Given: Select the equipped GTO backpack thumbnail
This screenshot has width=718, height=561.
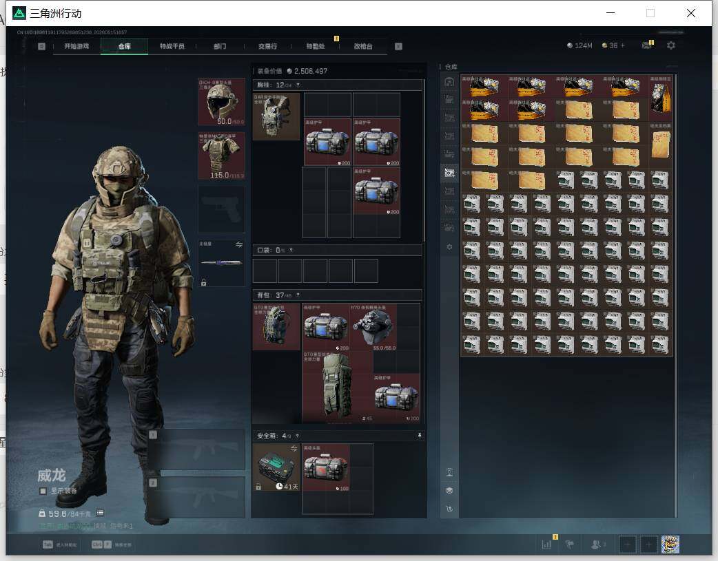Looking at the screenshot, I should coord(276,327).
